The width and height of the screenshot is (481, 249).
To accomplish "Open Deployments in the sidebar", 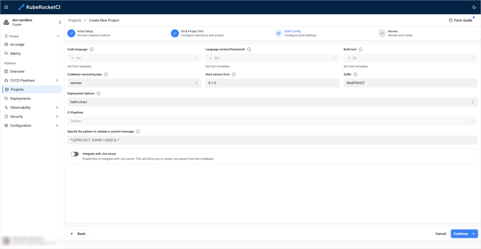I will [x=21, y=98].
